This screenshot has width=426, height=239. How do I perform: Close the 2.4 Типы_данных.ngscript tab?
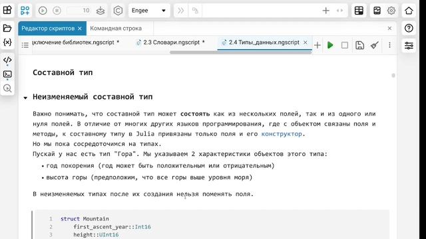click(x=306, y=42)
